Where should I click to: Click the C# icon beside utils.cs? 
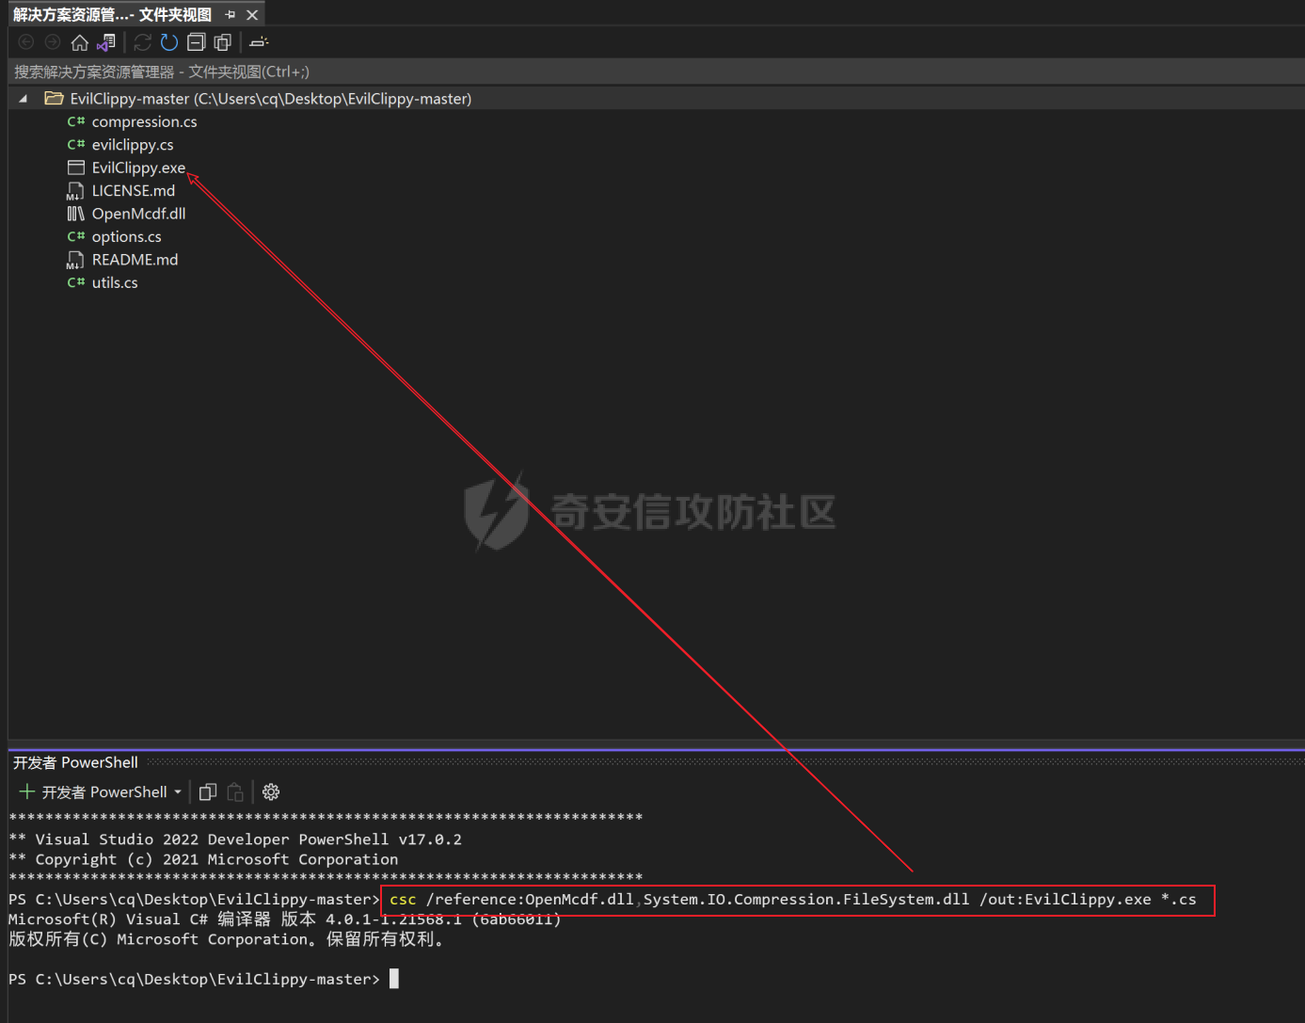click(76, 282)
